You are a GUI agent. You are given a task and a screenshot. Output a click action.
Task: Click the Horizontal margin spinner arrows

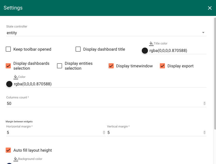[104, 132]
